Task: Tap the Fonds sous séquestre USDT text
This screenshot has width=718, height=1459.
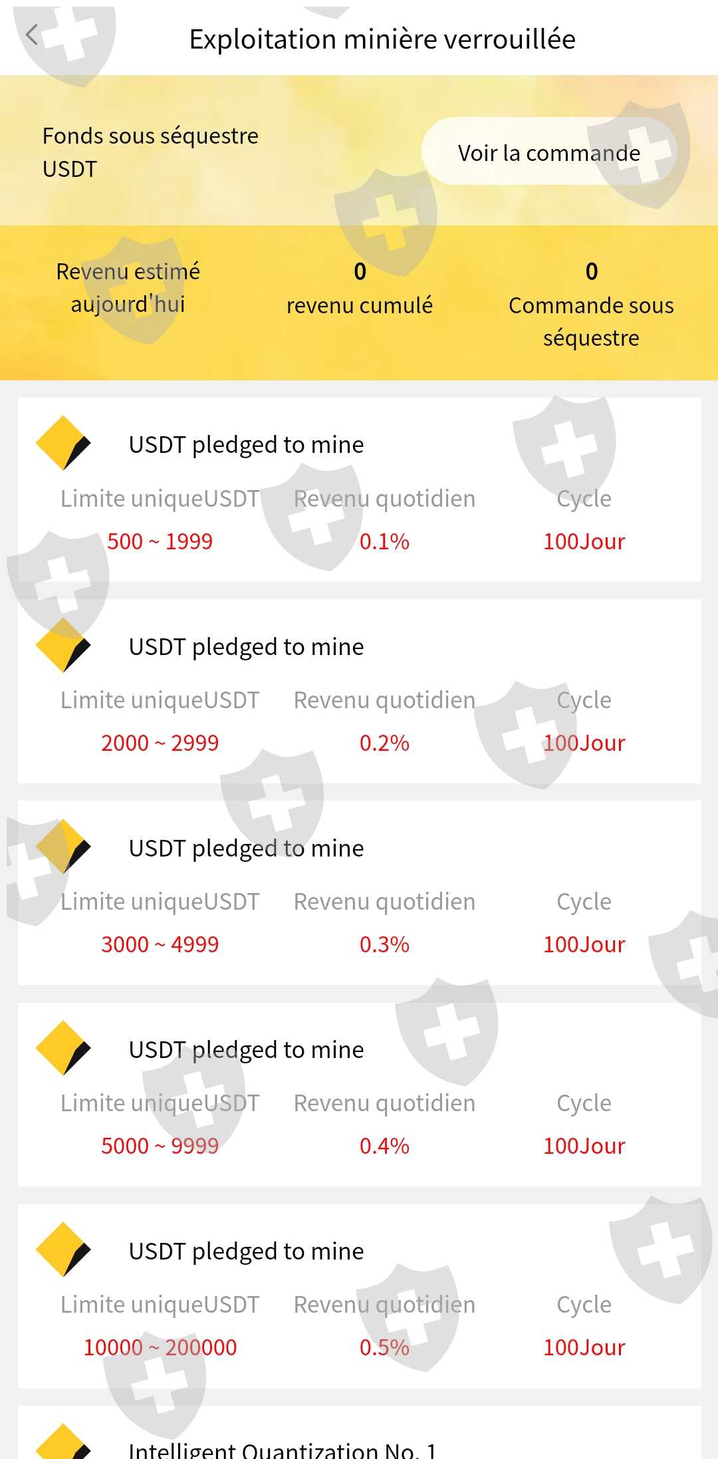Action: point(150,152)
